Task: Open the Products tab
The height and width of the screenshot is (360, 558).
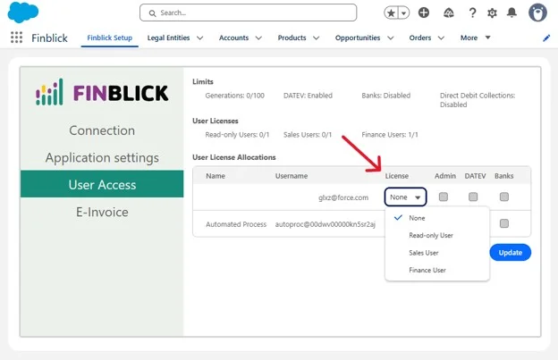Action: [292, 38]
